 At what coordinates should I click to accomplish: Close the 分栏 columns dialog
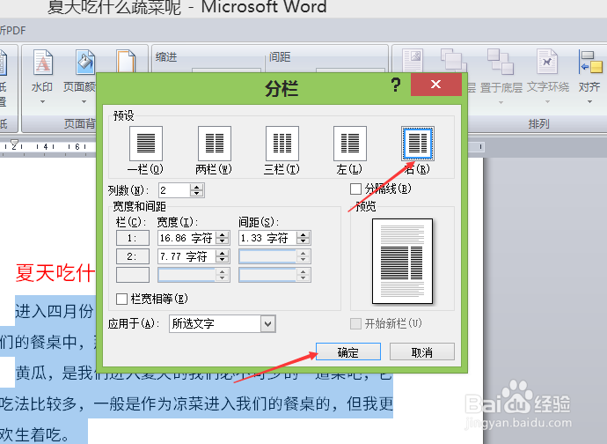coord(435,85)
